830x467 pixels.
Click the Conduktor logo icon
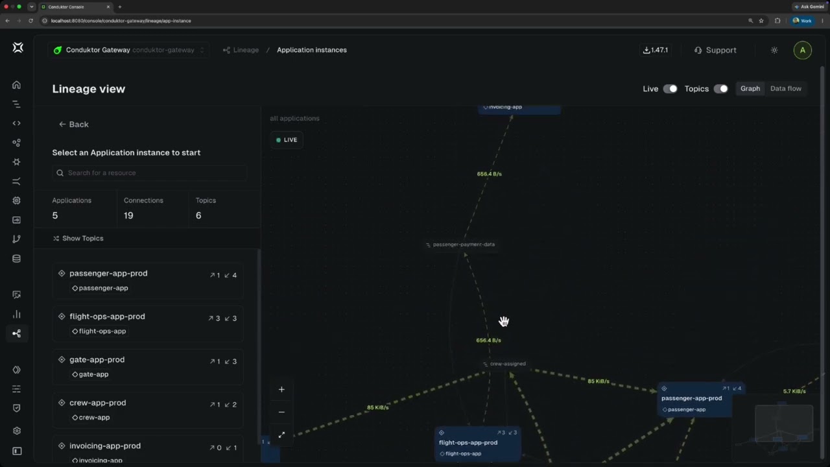pos(18,47)
